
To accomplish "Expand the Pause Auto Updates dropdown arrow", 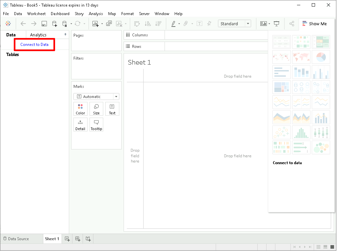I will (71, 24).
